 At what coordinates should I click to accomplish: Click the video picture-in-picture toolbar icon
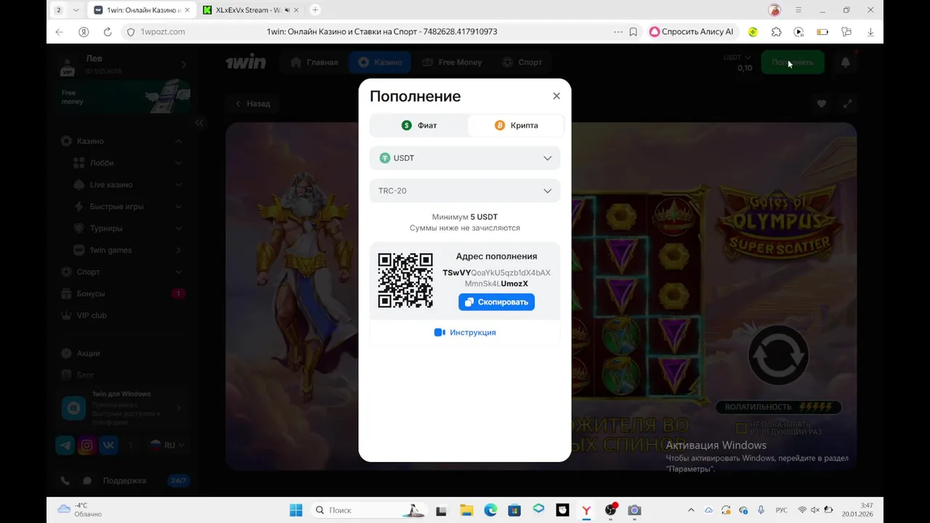(x=798, y=32)
